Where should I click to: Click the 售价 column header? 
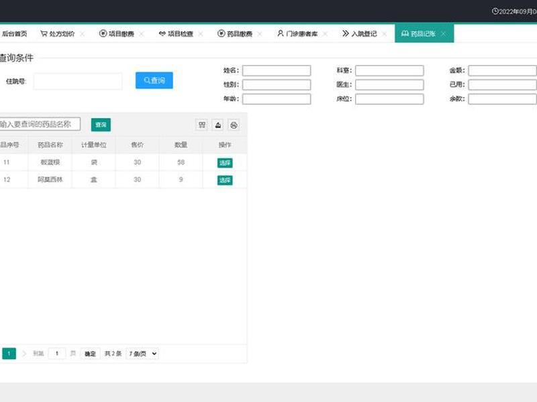[x=138, y=145]
